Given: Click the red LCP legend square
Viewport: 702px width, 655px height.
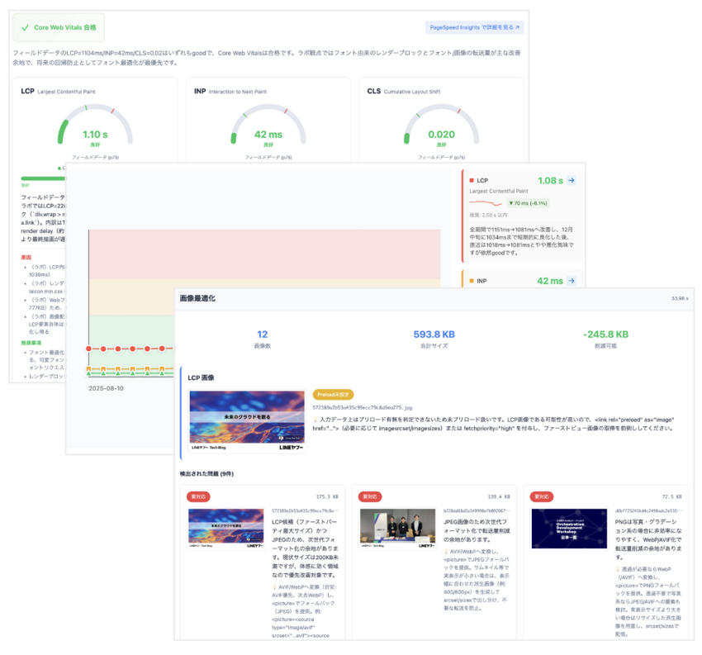Looking at the screenshot, I should (x=472, y=180).
